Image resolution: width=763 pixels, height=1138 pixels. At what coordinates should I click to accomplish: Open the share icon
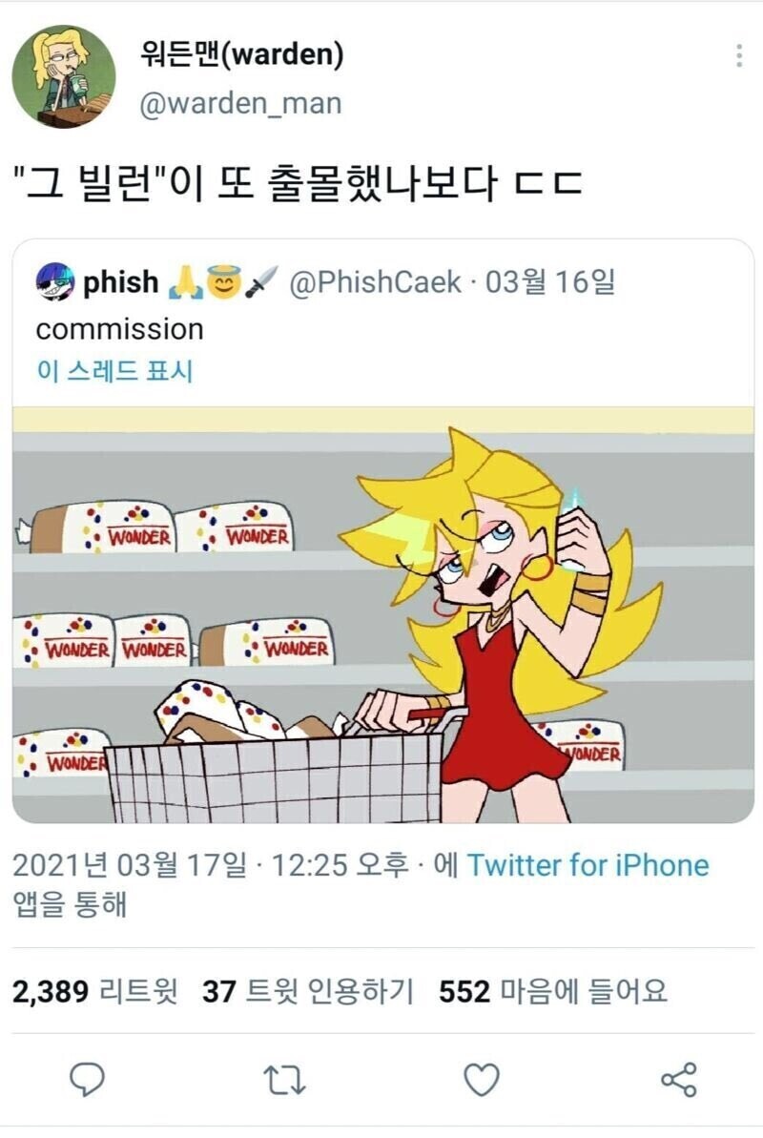[x=679, y=1079]
